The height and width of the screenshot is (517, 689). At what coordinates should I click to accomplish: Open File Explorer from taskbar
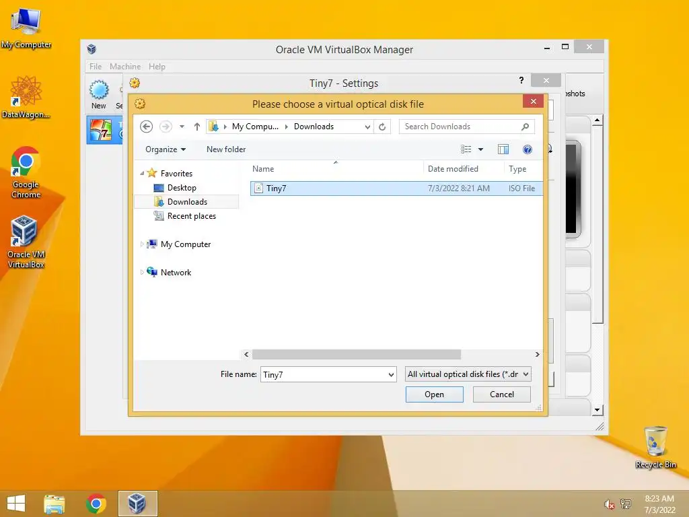pyautogui.click(x=55, y=504)
